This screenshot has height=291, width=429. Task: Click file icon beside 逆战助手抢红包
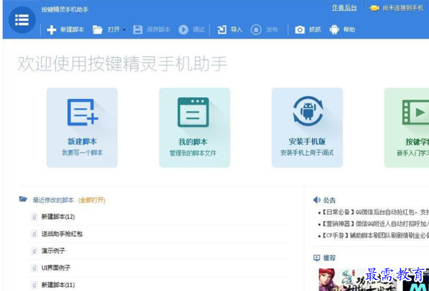point(34,234)
